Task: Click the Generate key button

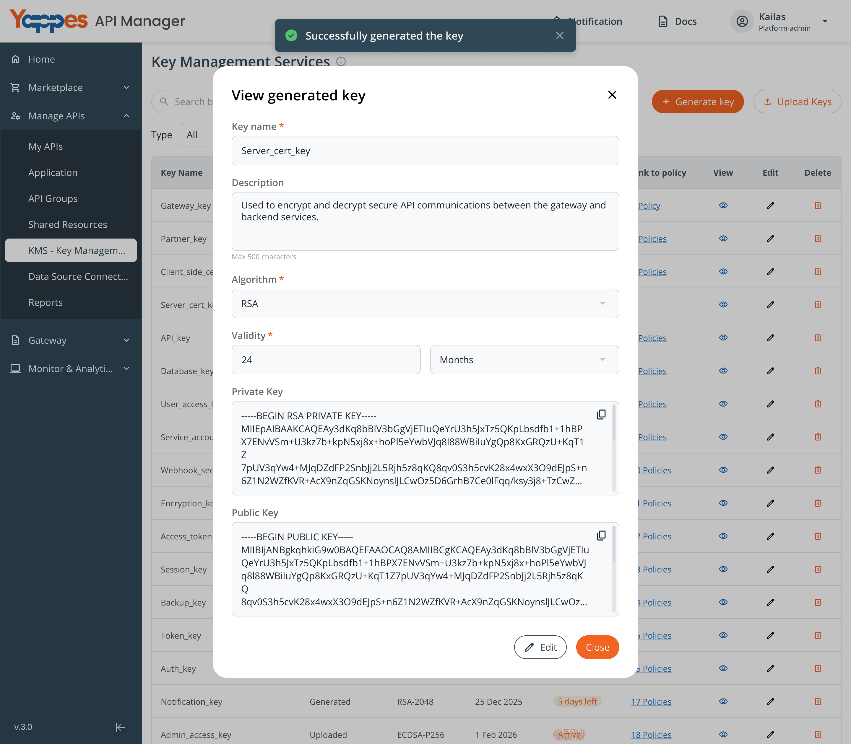Action: pos(698,102)
